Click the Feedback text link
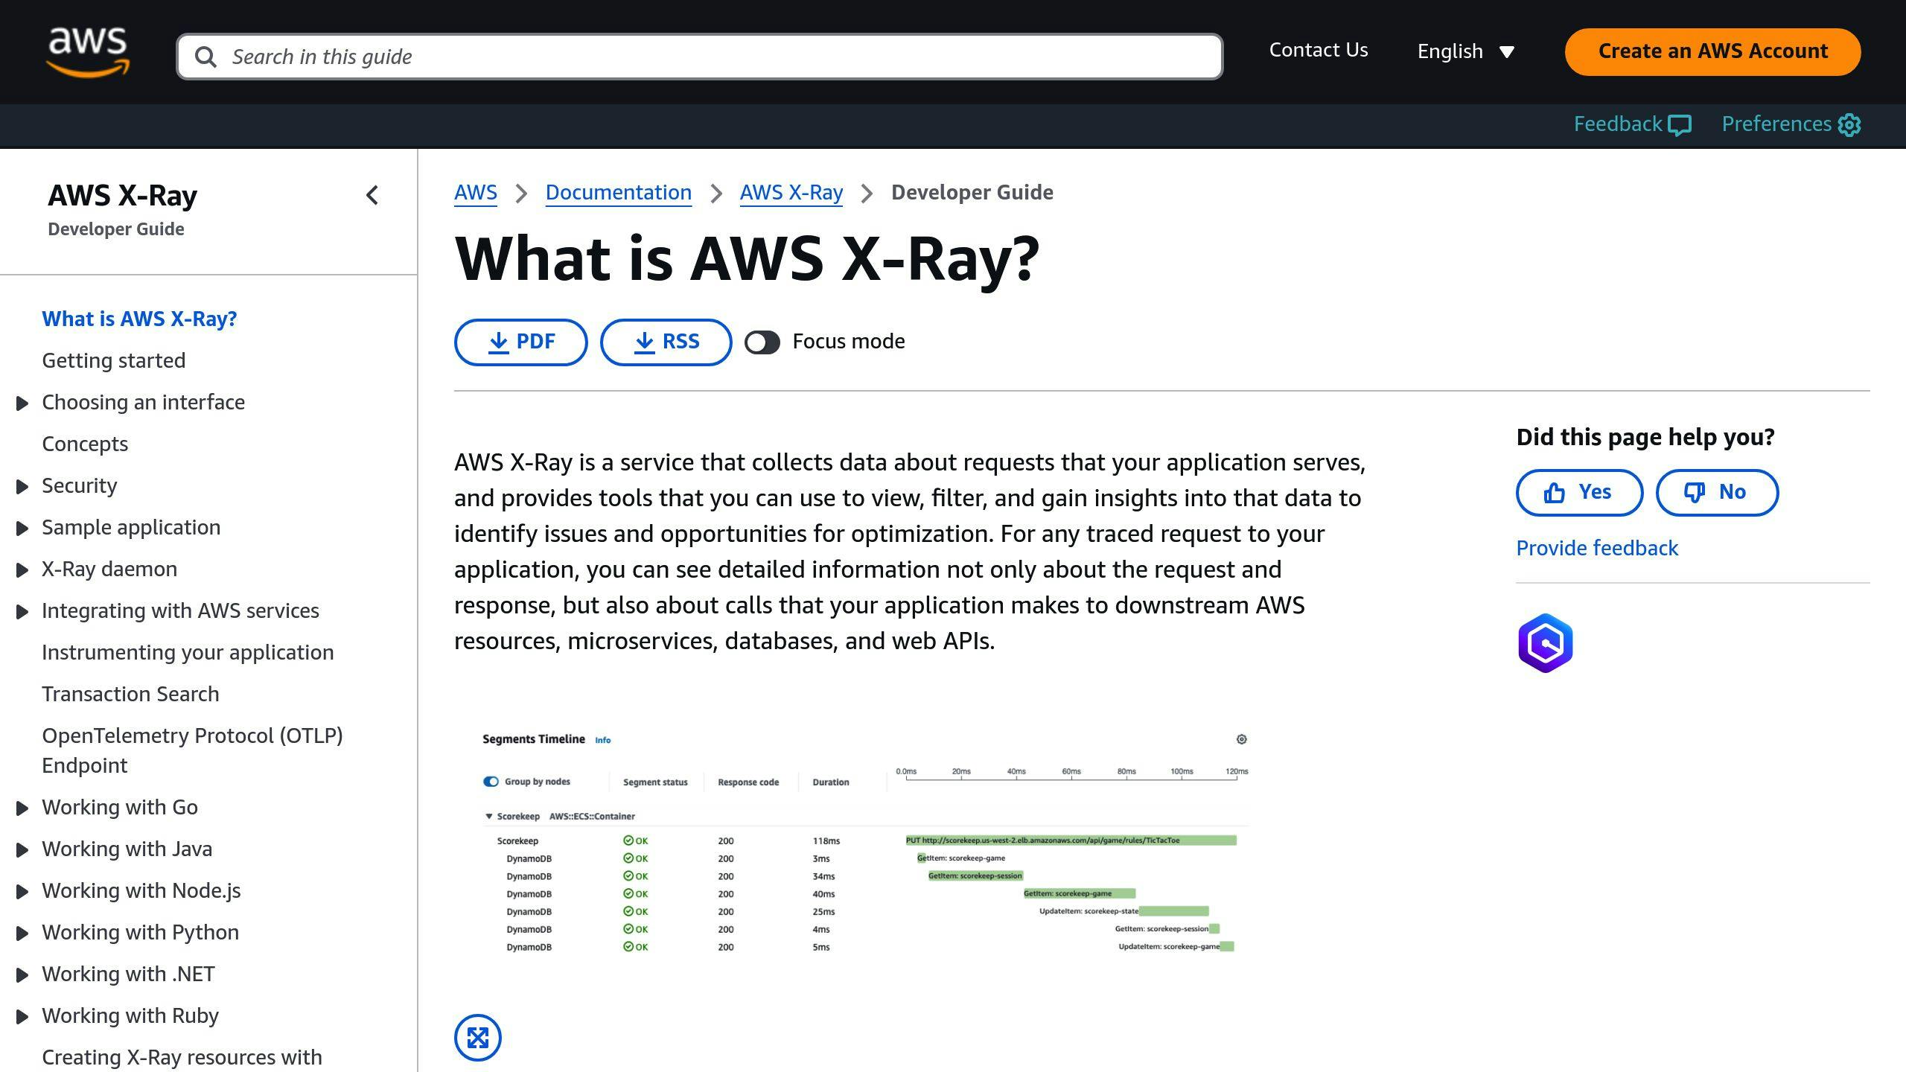1906x1072 pixels. (x=1618, y=124)
